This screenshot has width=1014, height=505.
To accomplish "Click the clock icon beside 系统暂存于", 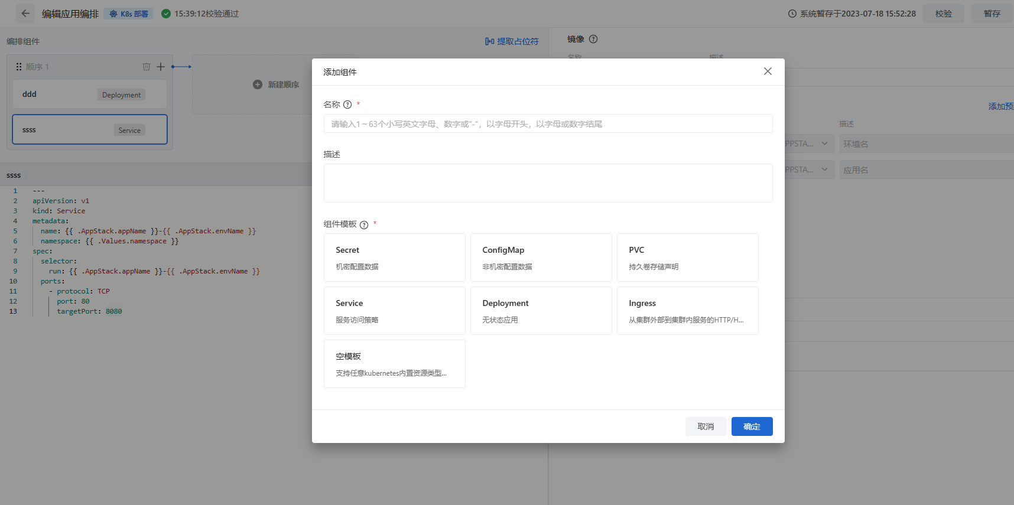I will (x=792, y=14).
